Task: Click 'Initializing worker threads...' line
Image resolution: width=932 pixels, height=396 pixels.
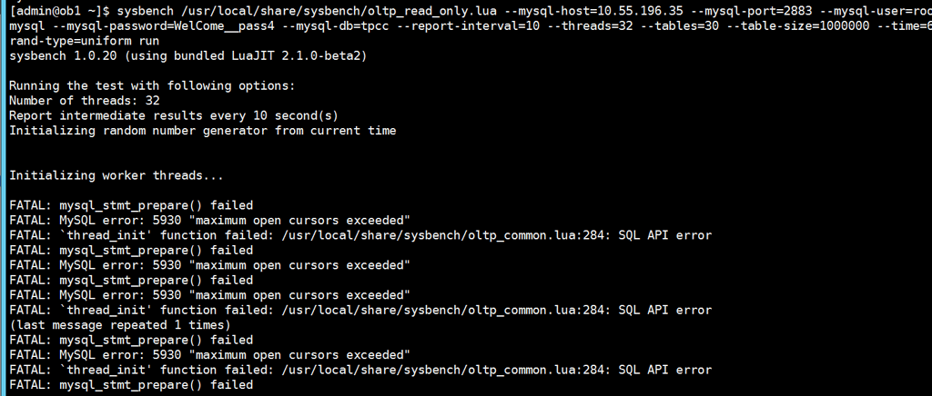Action: (x=116, y=175)
